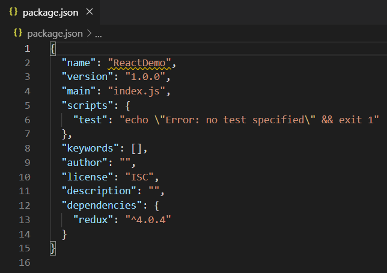Click empty line 16 at the file end
Image resolution: width=387 pixels, height=273 pixels.
[120, 263]
